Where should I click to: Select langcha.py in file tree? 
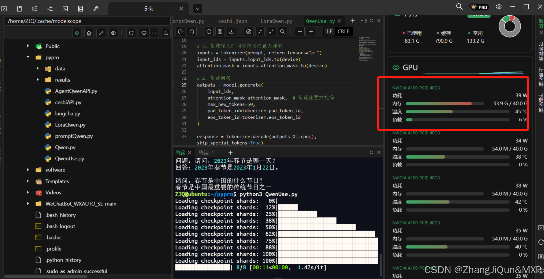click(x=67, y=114)
